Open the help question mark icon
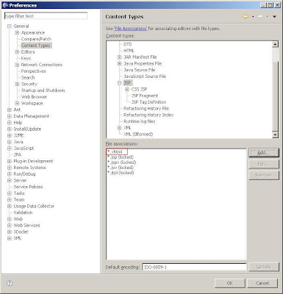Viewport: 283px width, 294px height. pyautogui.click(x=10, y=283)
